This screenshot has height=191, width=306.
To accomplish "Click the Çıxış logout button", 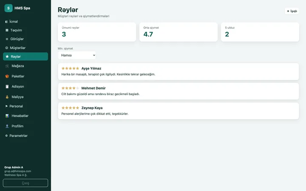I will 25,183.
